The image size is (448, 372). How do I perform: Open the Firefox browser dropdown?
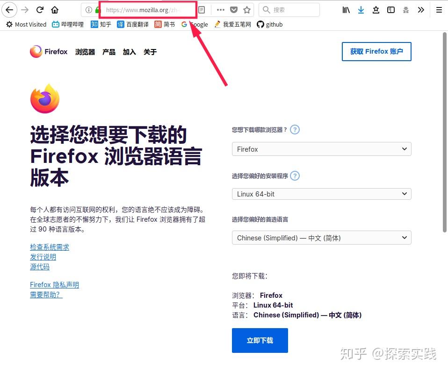tap(322, 149)
